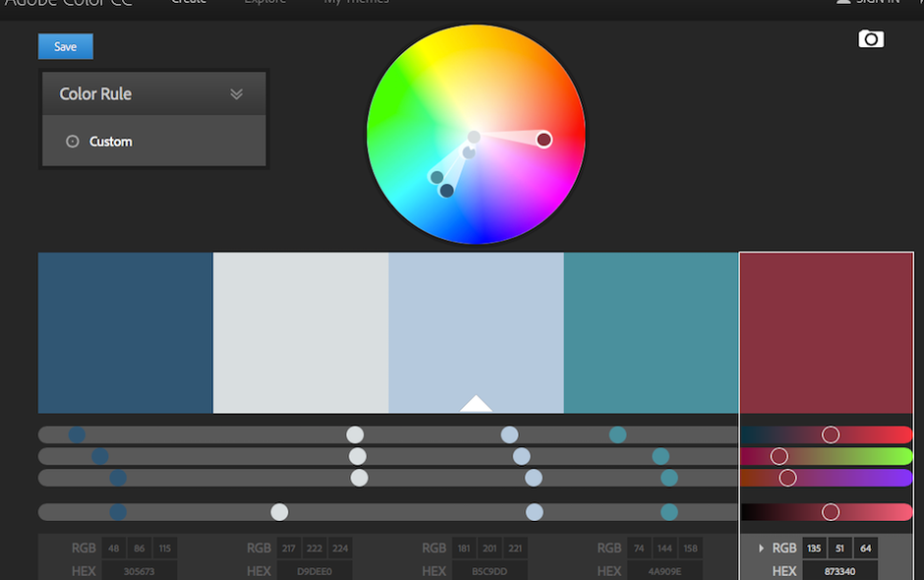
Task: Click the RGB label of the maroon swatch
Action: click(x=784, y=549)
